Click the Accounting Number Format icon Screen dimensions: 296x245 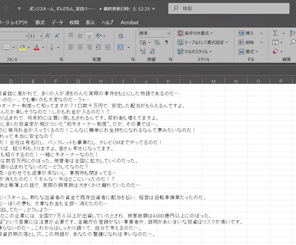[x=143, y=43]
